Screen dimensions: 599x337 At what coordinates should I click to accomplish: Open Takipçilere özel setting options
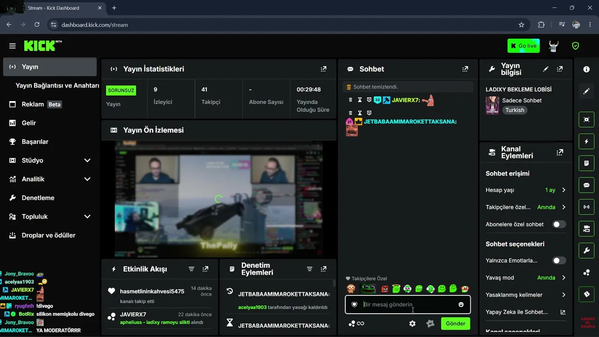point(526,207)
